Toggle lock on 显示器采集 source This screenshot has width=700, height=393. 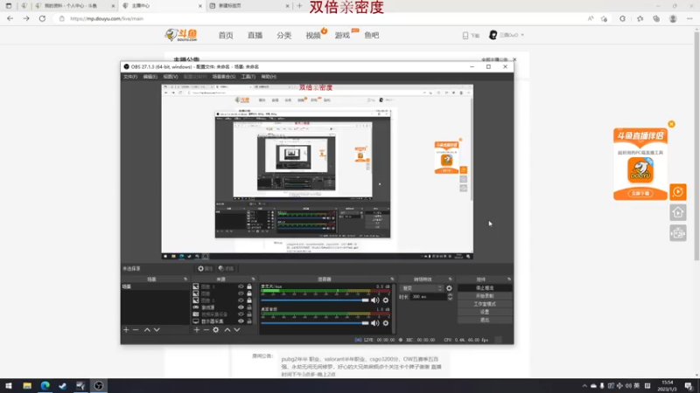click(249, 321)
